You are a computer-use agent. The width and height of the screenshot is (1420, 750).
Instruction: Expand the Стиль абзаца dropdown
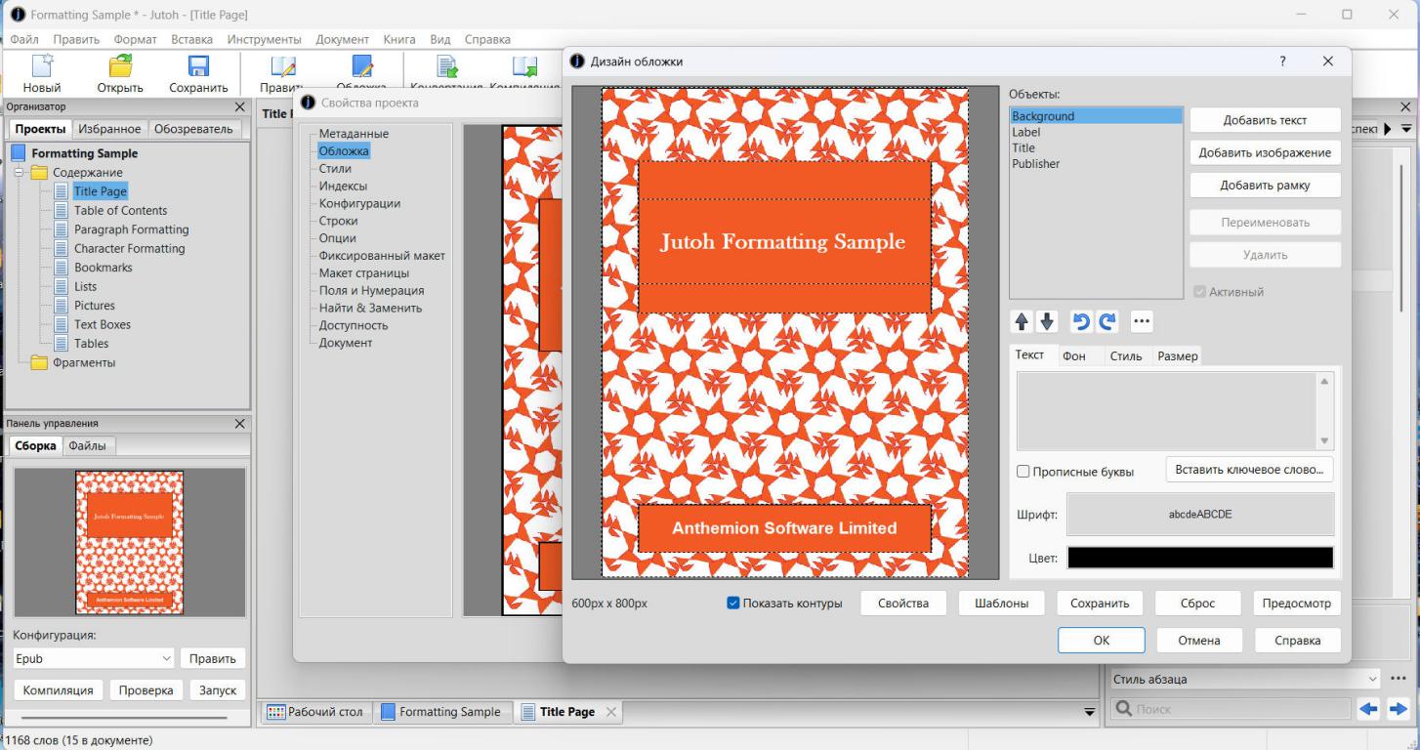(1373, 680)
